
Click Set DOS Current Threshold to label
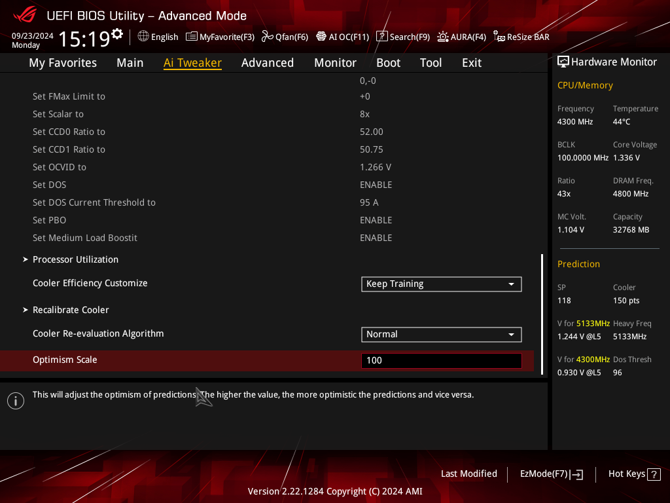pyautogui.click(x=94, y=203)
